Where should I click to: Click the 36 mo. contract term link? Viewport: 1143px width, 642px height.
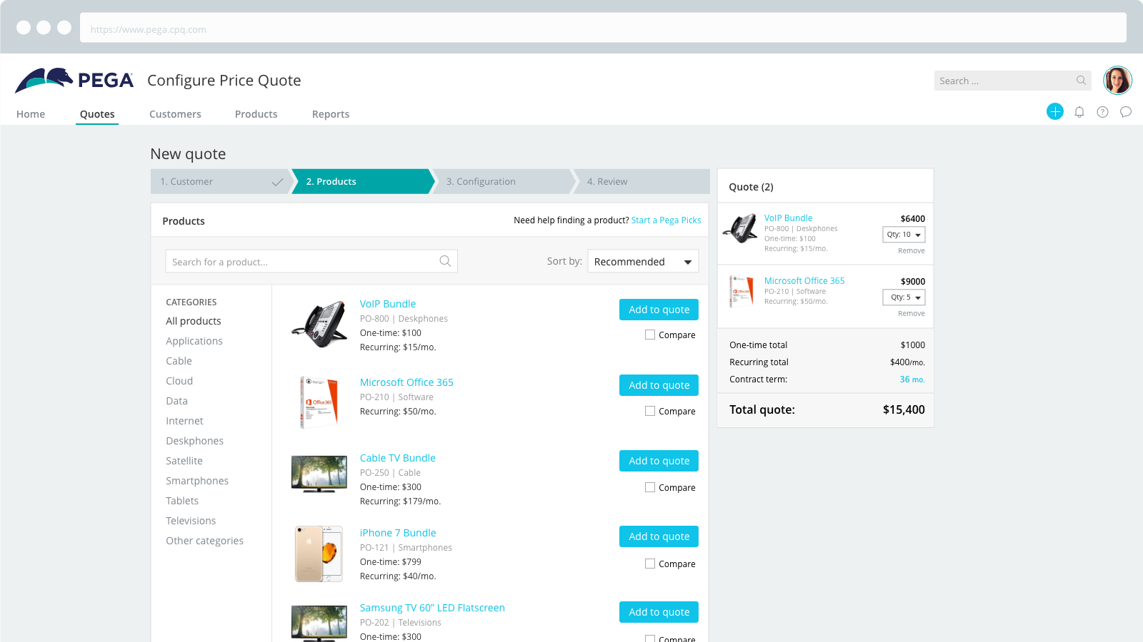coord(912,379)
